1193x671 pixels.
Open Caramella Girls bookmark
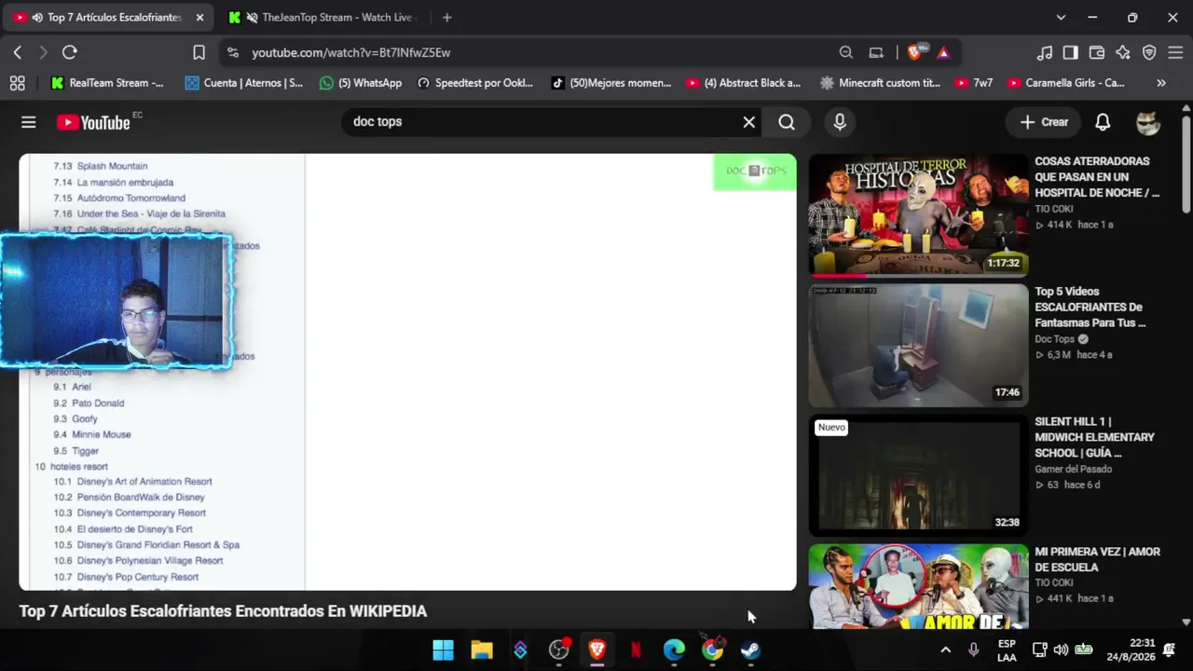(1066, 83)
